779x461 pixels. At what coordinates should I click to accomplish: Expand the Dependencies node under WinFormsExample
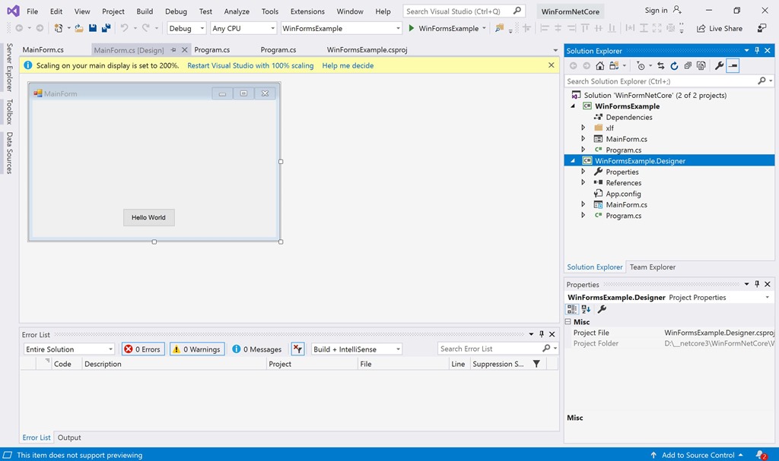(x=584, y=117)
